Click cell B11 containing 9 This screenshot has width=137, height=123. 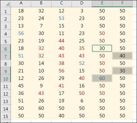pos(41,86)
